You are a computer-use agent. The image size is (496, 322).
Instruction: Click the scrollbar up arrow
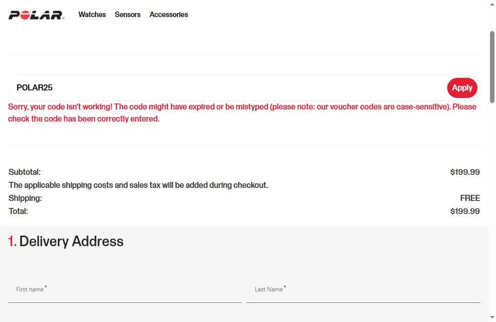492,5
